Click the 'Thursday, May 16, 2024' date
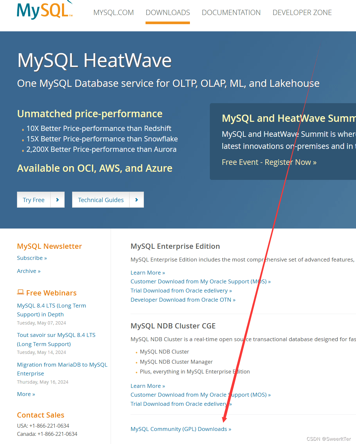This screenshot has width=356, height=444. pos(43,382)
